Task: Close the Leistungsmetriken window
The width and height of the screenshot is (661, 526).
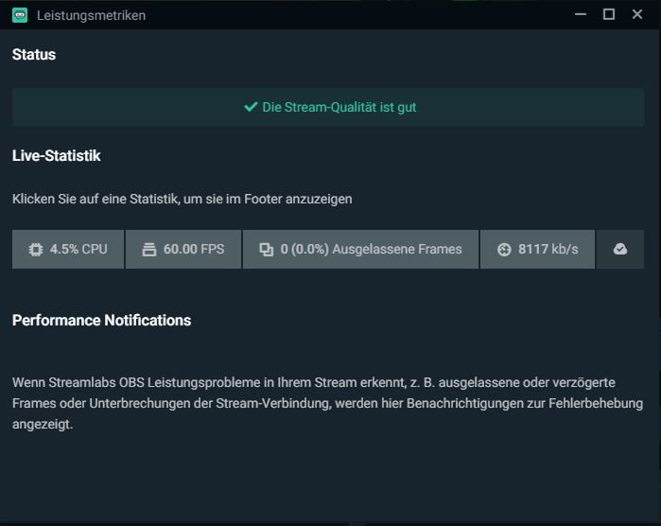Action: pyautogui.click(x=637, y=14)
